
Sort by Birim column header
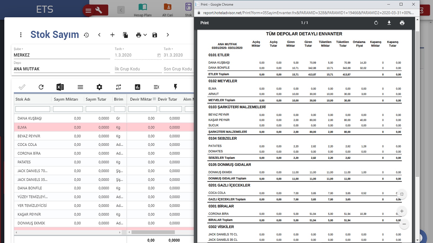click(x=119, y=99)
